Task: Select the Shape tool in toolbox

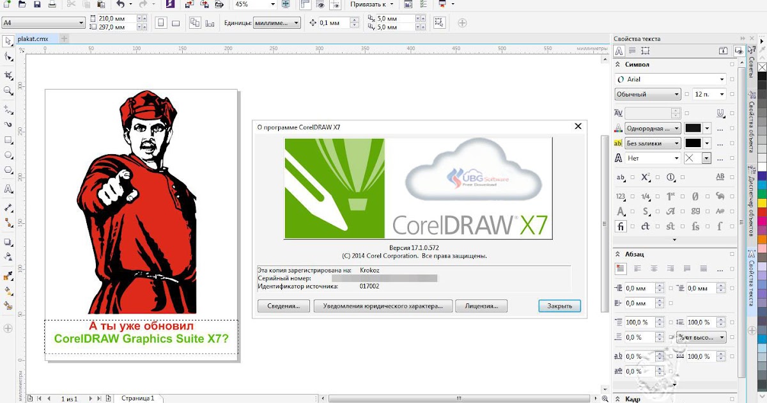Action: pos(8,58)
